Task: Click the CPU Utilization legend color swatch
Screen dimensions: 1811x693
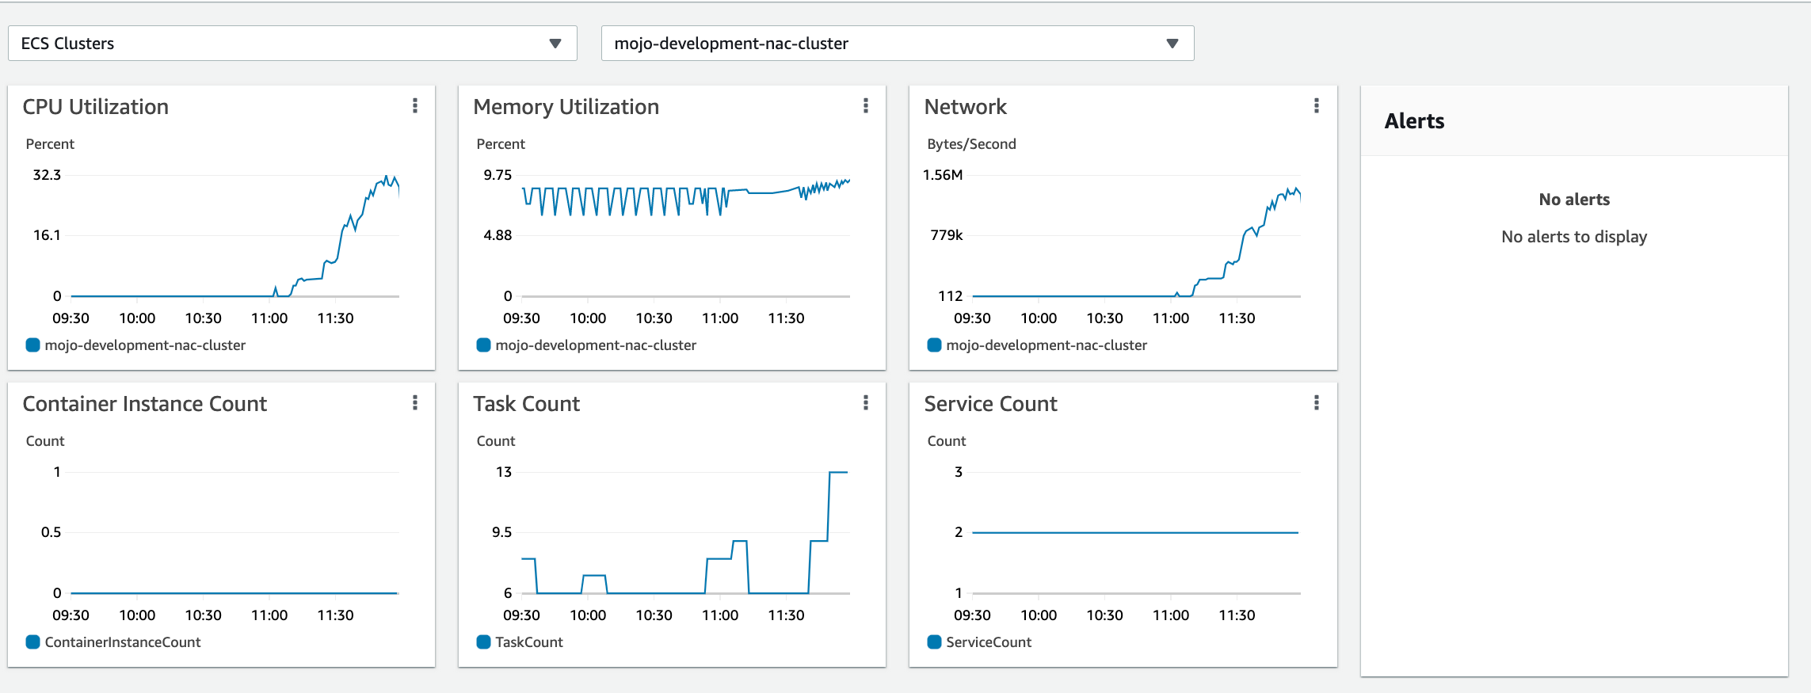Action: coord(32,345)
